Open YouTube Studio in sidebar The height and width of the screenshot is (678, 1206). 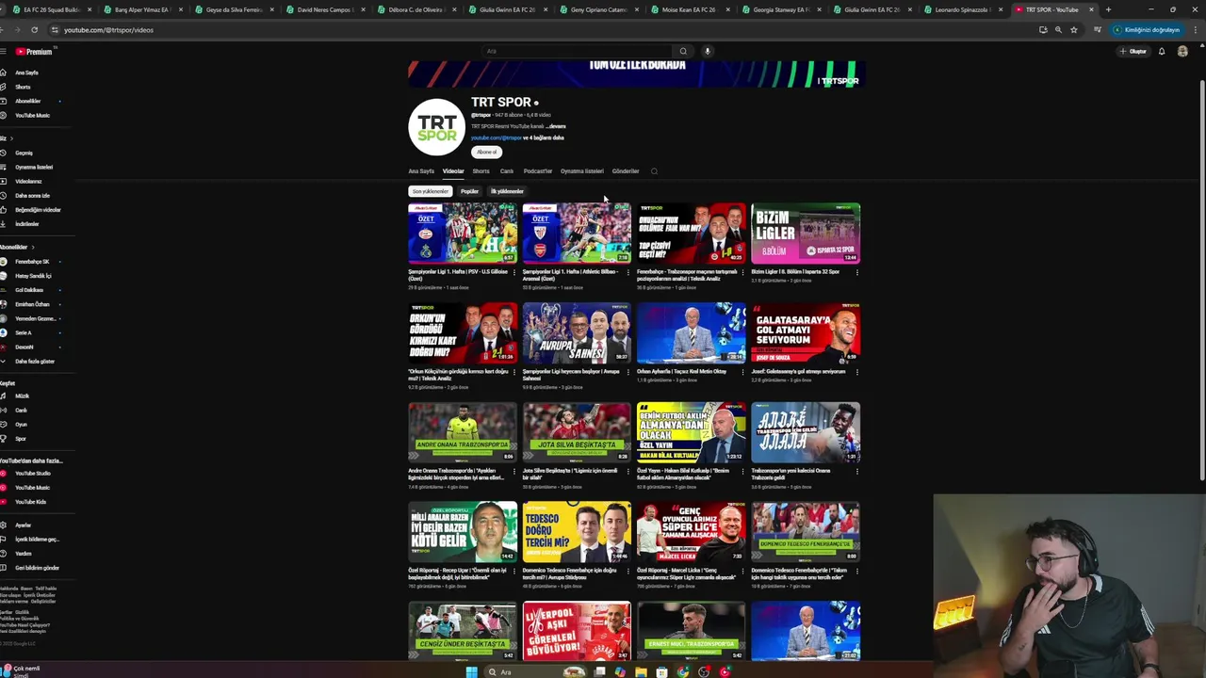coord(32,473)
